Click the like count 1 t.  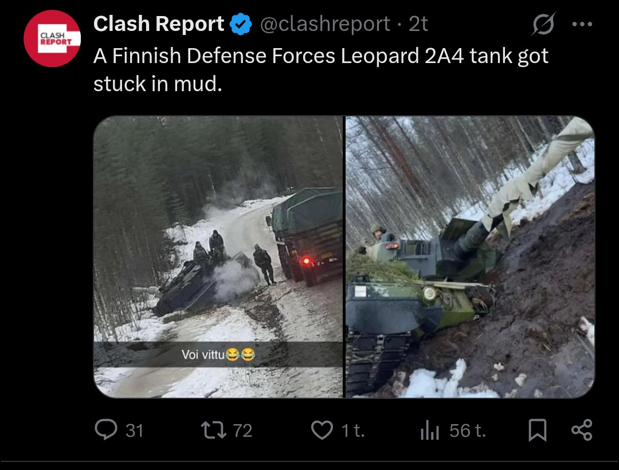(x=353, y=430)
